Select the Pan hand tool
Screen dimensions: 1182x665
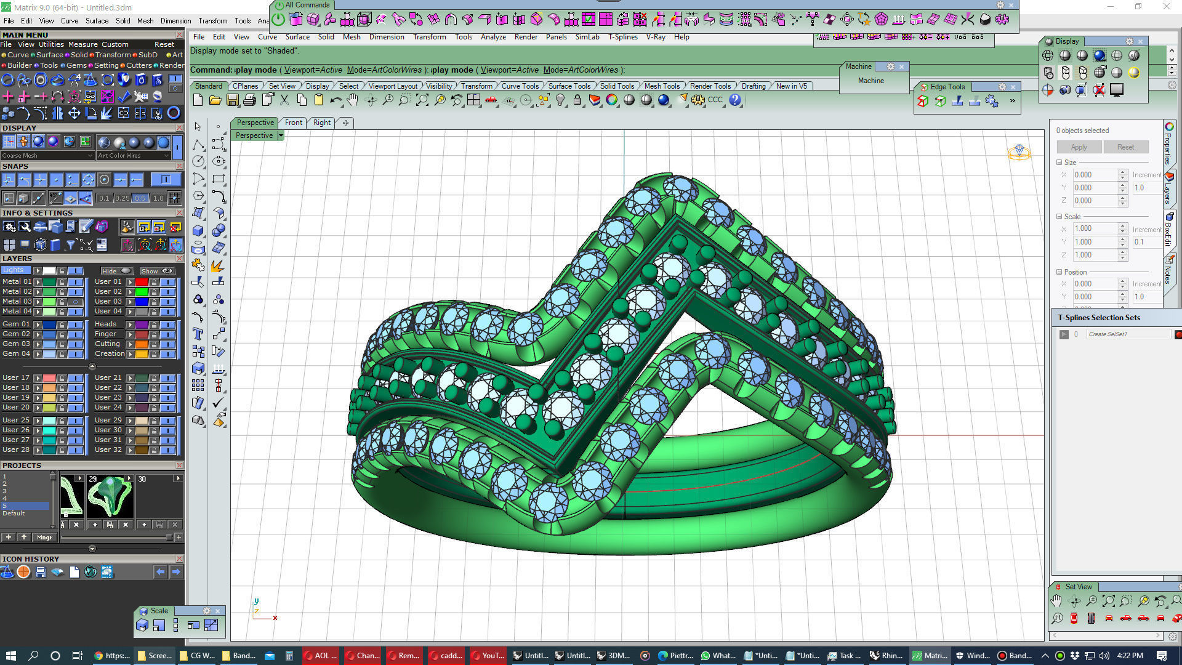(x=353, y=100)
